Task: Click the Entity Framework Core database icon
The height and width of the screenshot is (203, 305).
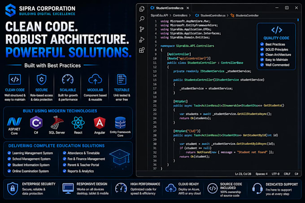Action: click(120, 123)
